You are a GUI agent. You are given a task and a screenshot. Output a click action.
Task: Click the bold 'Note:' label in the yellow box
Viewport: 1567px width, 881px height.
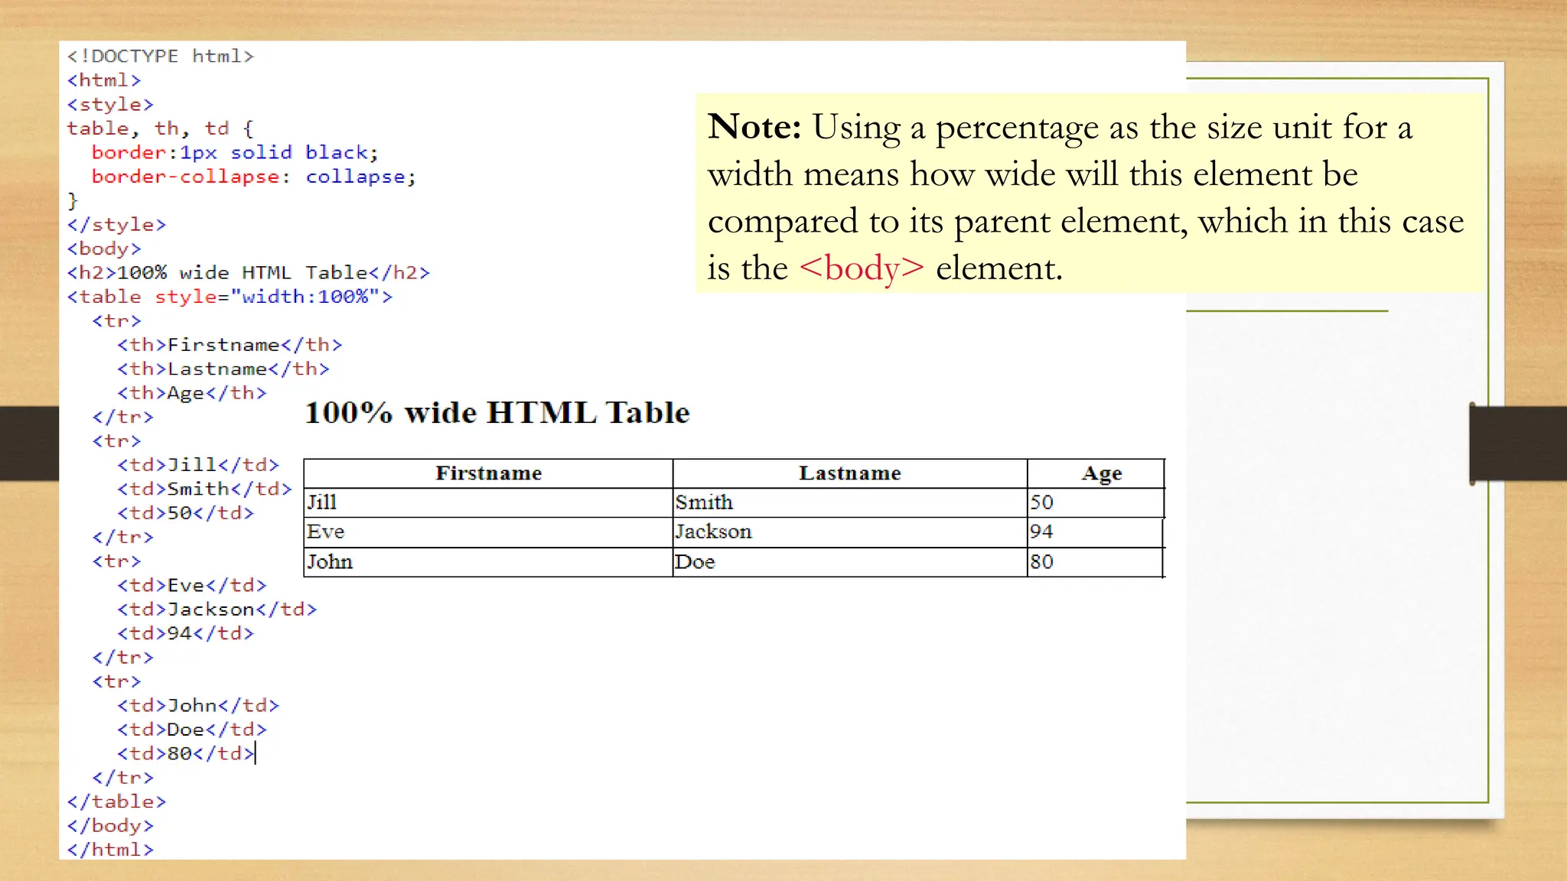(x=754, y=126)
